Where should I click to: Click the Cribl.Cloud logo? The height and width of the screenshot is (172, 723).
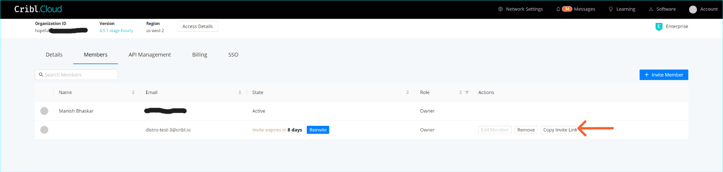38,9
